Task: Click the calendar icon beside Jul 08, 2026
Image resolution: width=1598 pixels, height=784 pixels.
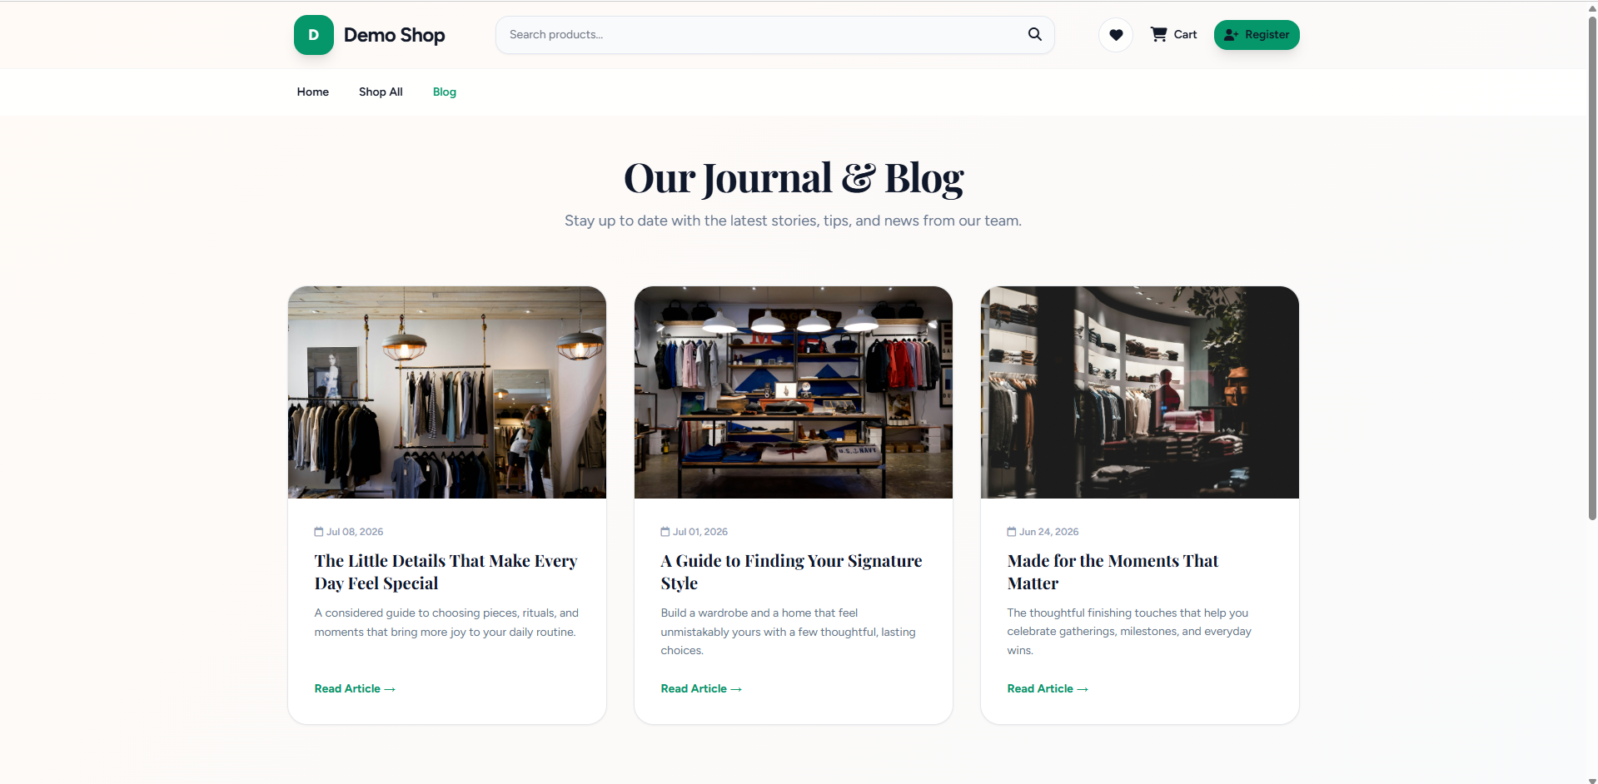Action: [319, 532]
